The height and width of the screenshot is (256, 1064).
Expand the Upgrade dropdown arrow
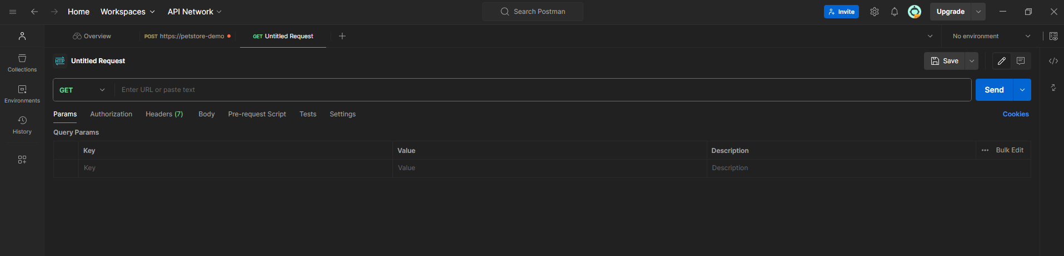[978, 12]
